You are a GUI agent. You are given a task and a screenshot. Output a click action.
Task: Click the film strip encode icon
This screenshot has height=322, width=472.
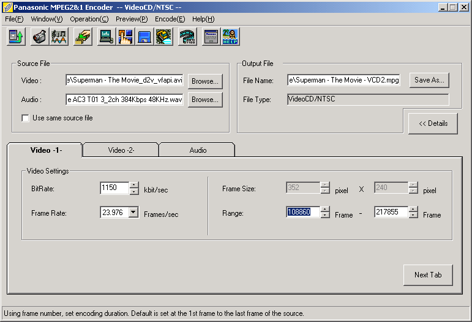187,37
